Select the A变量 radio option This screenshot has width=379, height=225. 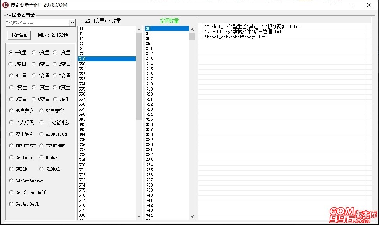point(40,52)
